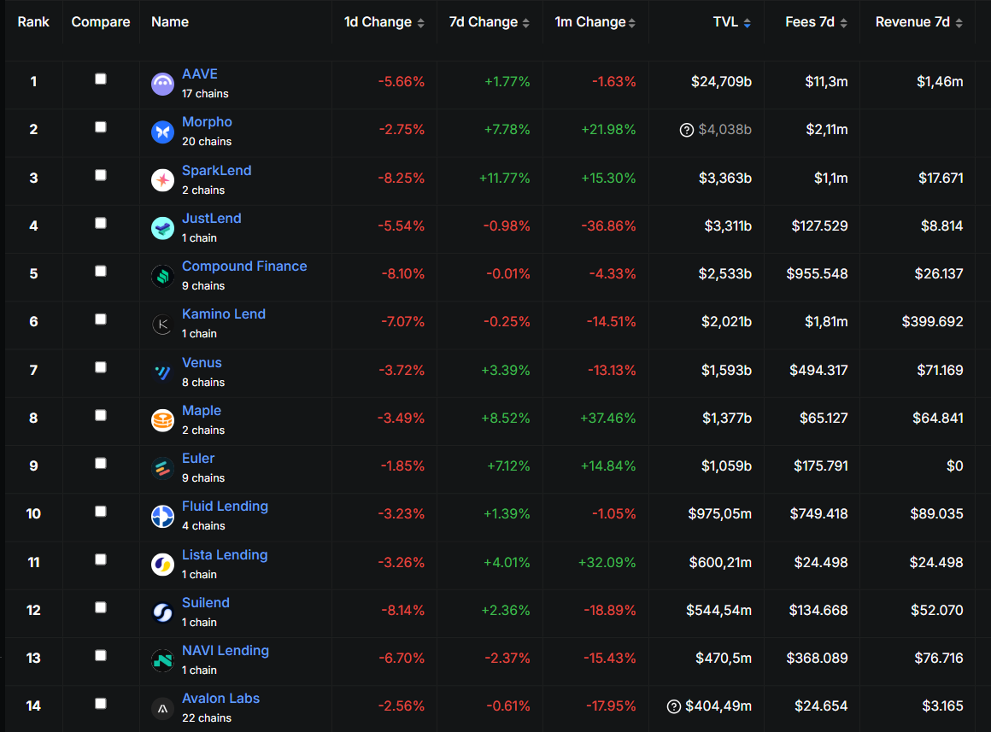Click the Morpho butterfly logo icon
Viewport: 991px width, 732px height.
162,132
